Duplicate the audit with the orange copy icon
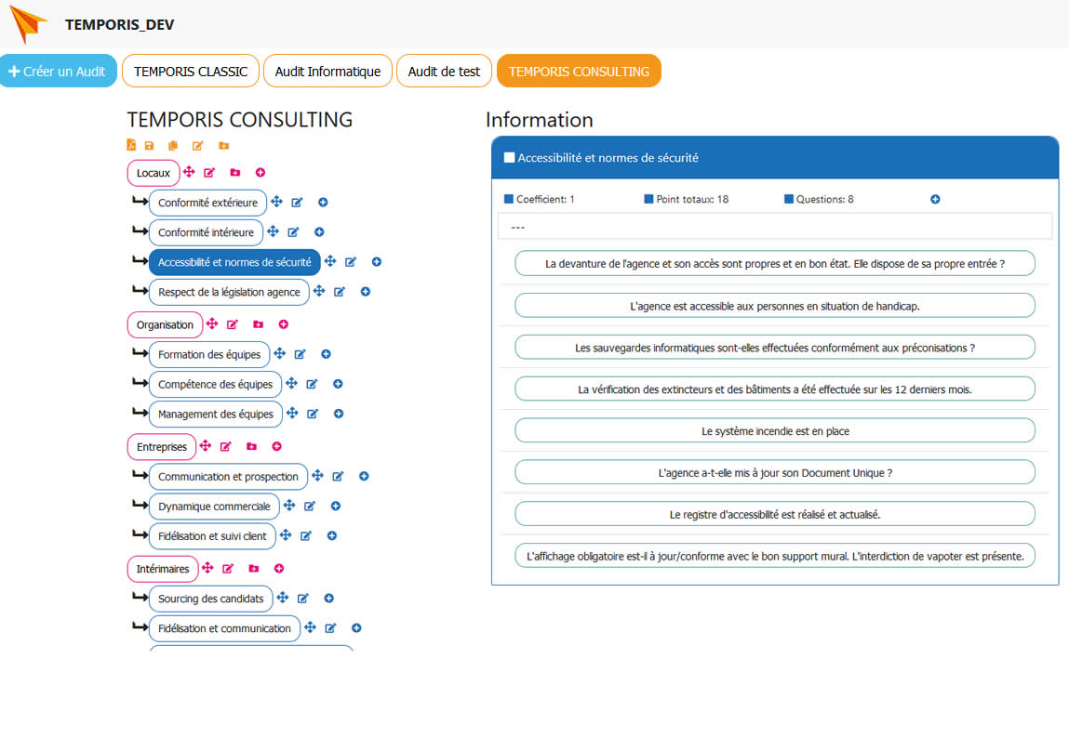The height and width of the screenshot is (751, 1069). pos(173,146)
